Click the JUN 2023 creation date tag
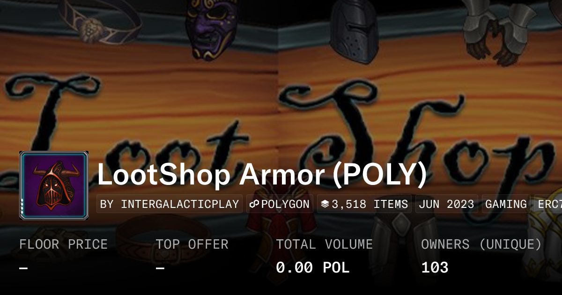This screenshot has width=562, height=295. click(x=446, y=204)
